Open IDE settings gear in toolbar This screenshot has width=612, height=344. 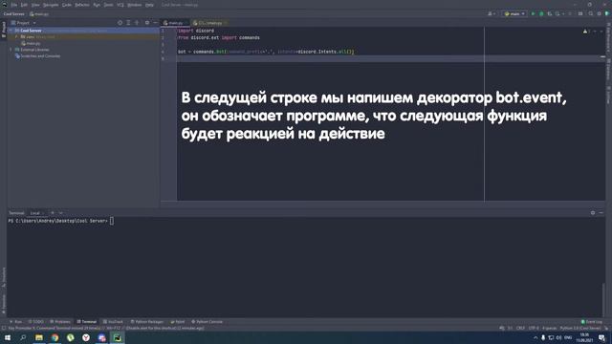tap(600, 13)
